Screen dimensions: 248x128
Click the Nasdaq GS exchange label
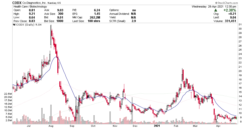(54, 3)
